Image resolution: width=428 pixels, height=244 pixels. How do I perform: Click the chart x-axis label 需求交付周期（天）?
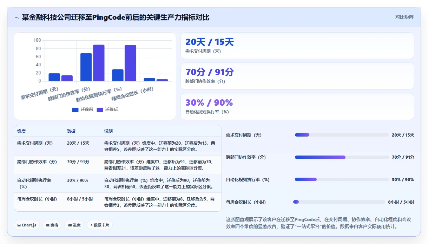[x=39, y=93]
